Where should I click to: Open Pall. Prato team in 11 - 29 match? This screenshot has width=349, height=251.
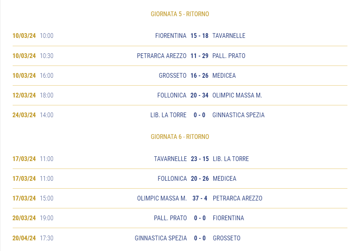pyautogui.click(x=229, y=56)
